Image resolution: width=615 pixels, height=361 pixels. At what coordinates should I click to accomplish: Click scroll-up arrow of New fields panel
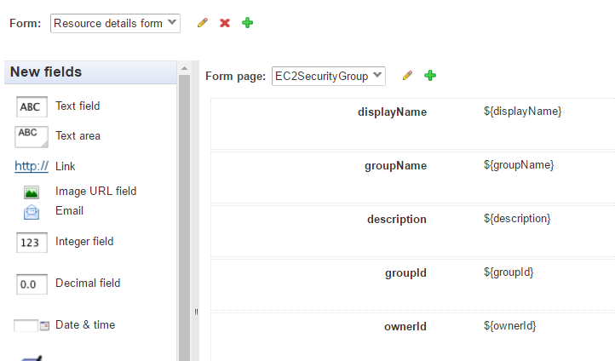click(184, 68)
